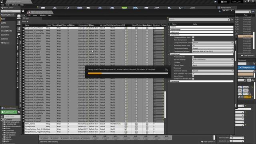Toggle sRGB checkbox for T_Gray_Linear row
Image resolution: width=256 pixels, height=144 pixels.
tap(126, 126)
